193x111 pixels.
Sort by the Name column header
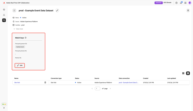pos(16,78)
